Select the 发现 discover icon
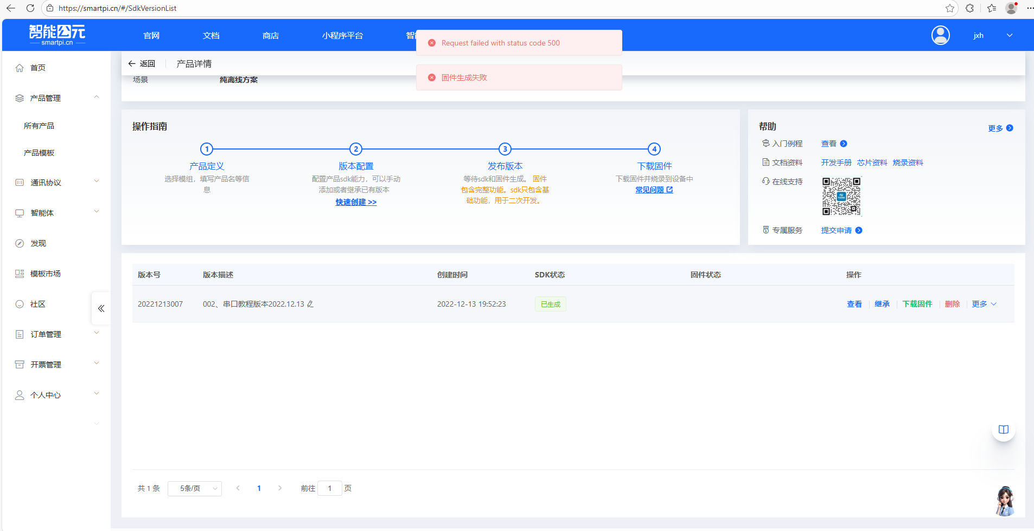Viewport: 1034px width, 531px height. (x=20, y=243)
